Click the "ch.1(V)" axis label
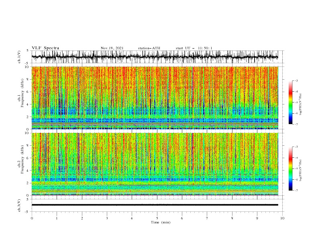This screenshot has width=318, height=245. pyautogui.click(x=19, y=57)
